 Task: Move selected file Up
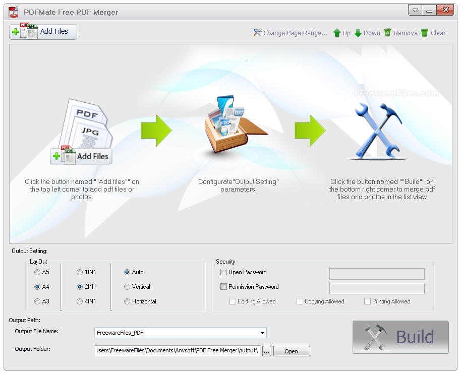pos(341,33)
